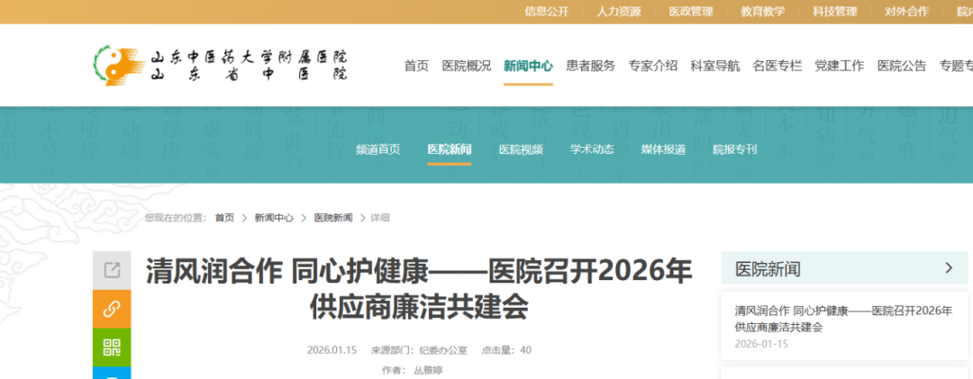Open 名医专栏 in main navigation
Viewport: 973px width, 379px height.
[777, 66]
